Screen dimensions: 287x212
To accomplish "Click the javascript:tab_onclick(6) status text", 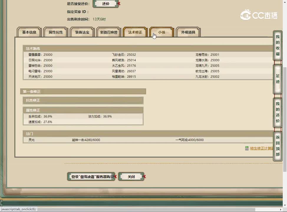I will (x=19, y=209).
